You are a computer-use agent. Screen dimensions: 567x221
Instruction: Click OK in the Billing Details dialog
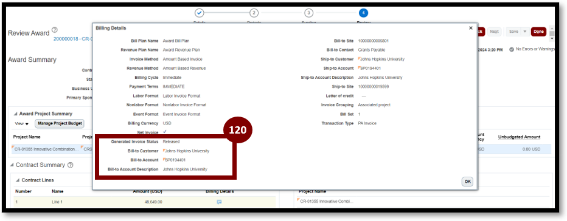point(467,182)
